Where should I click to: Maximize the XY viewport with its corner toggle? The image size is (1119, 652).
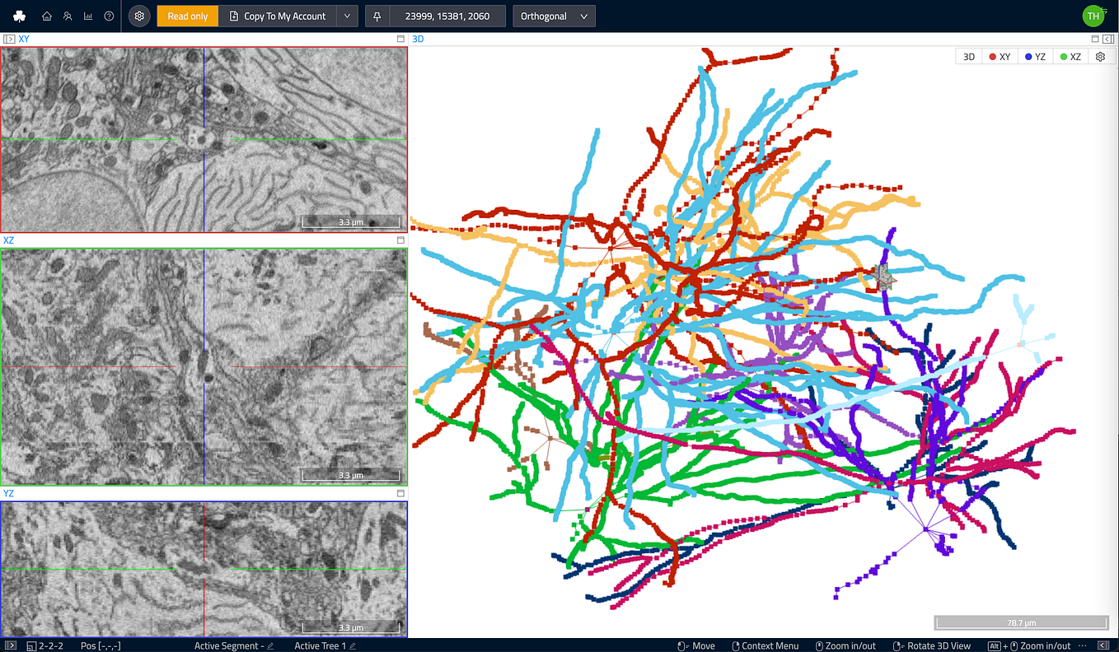click(400, 38)
